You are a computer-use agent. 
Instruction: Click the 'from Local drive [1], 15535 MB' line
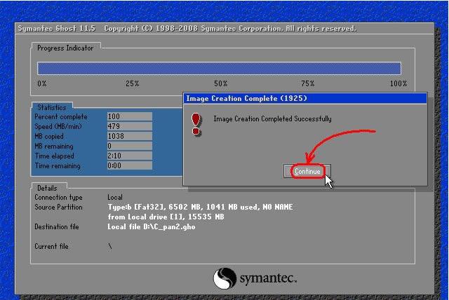coord(166,217)
